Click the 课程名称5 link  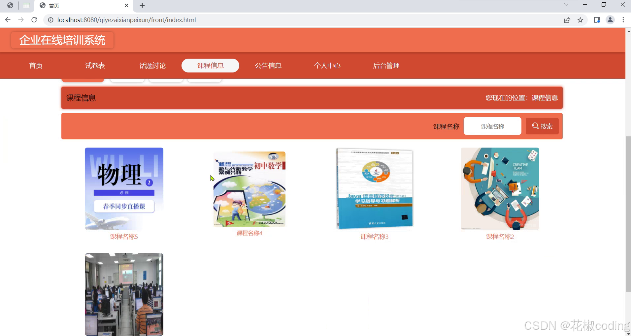pyautogui.click(x=124, y=237)
